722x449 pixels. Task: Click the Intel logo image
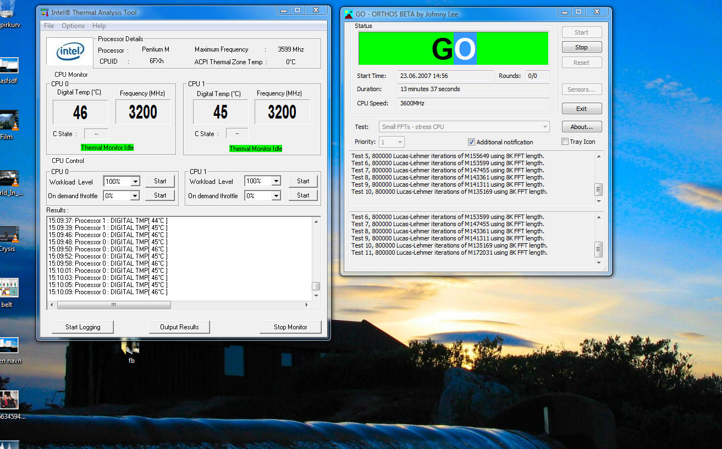(70, 52)
